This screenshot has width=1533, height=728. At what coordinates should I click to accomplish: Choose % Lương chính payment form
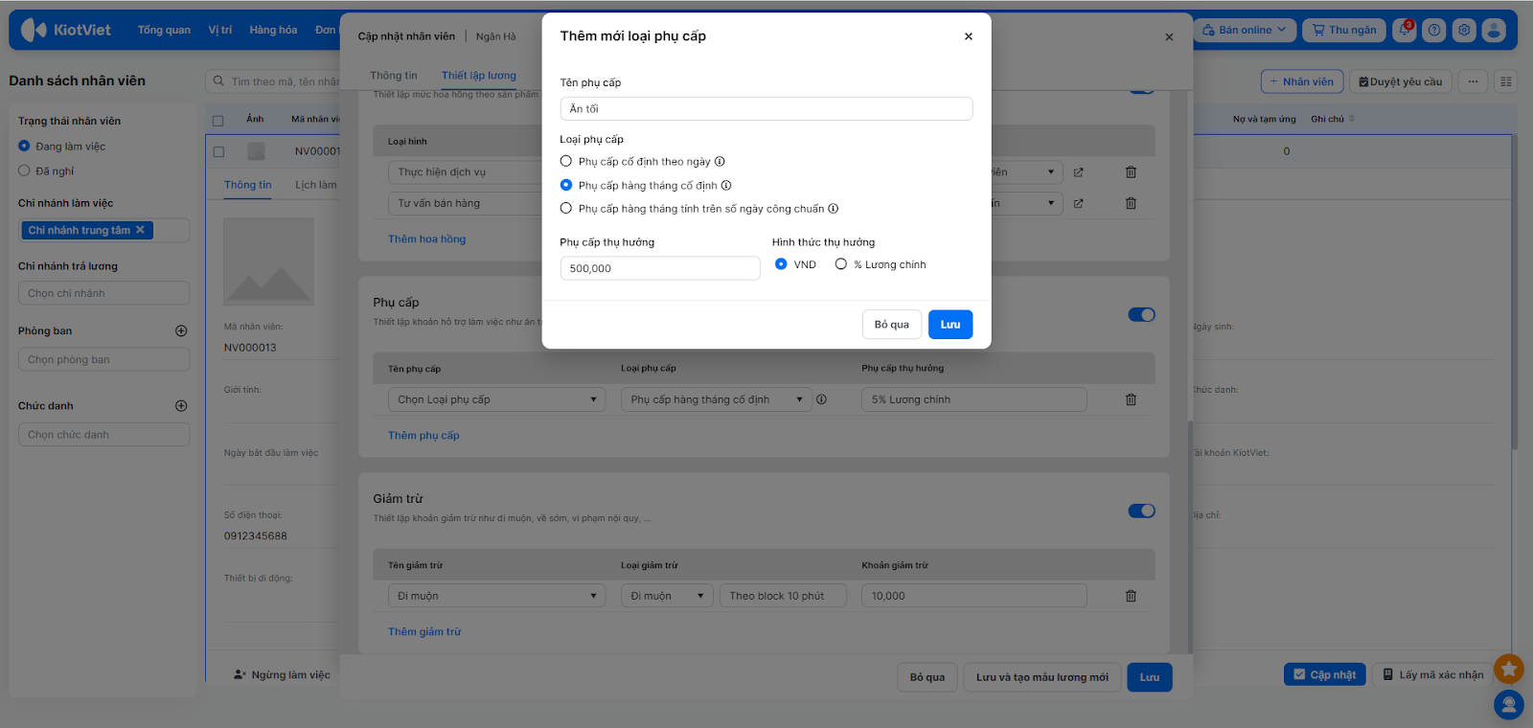point(841,264)
